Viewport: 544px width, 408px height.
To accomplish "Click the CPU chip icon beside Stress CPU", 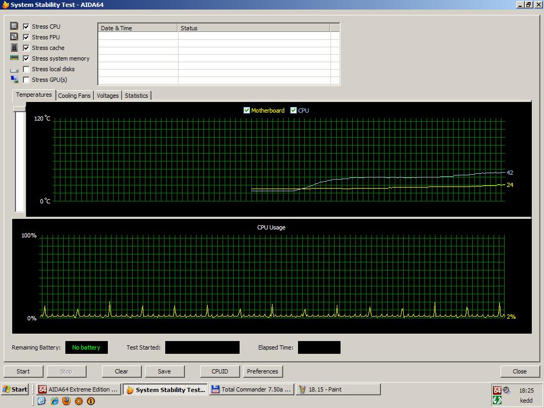I will coord(14,26).
